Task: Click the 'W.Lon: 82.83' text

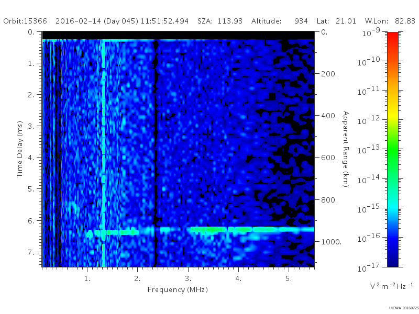Action: 390,21
